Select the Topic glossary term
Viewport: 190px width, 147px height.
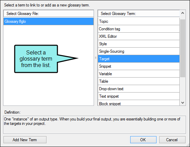point(139,21)
